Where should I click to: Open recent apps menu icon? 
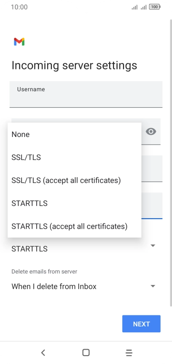click(x=129, y=353)
